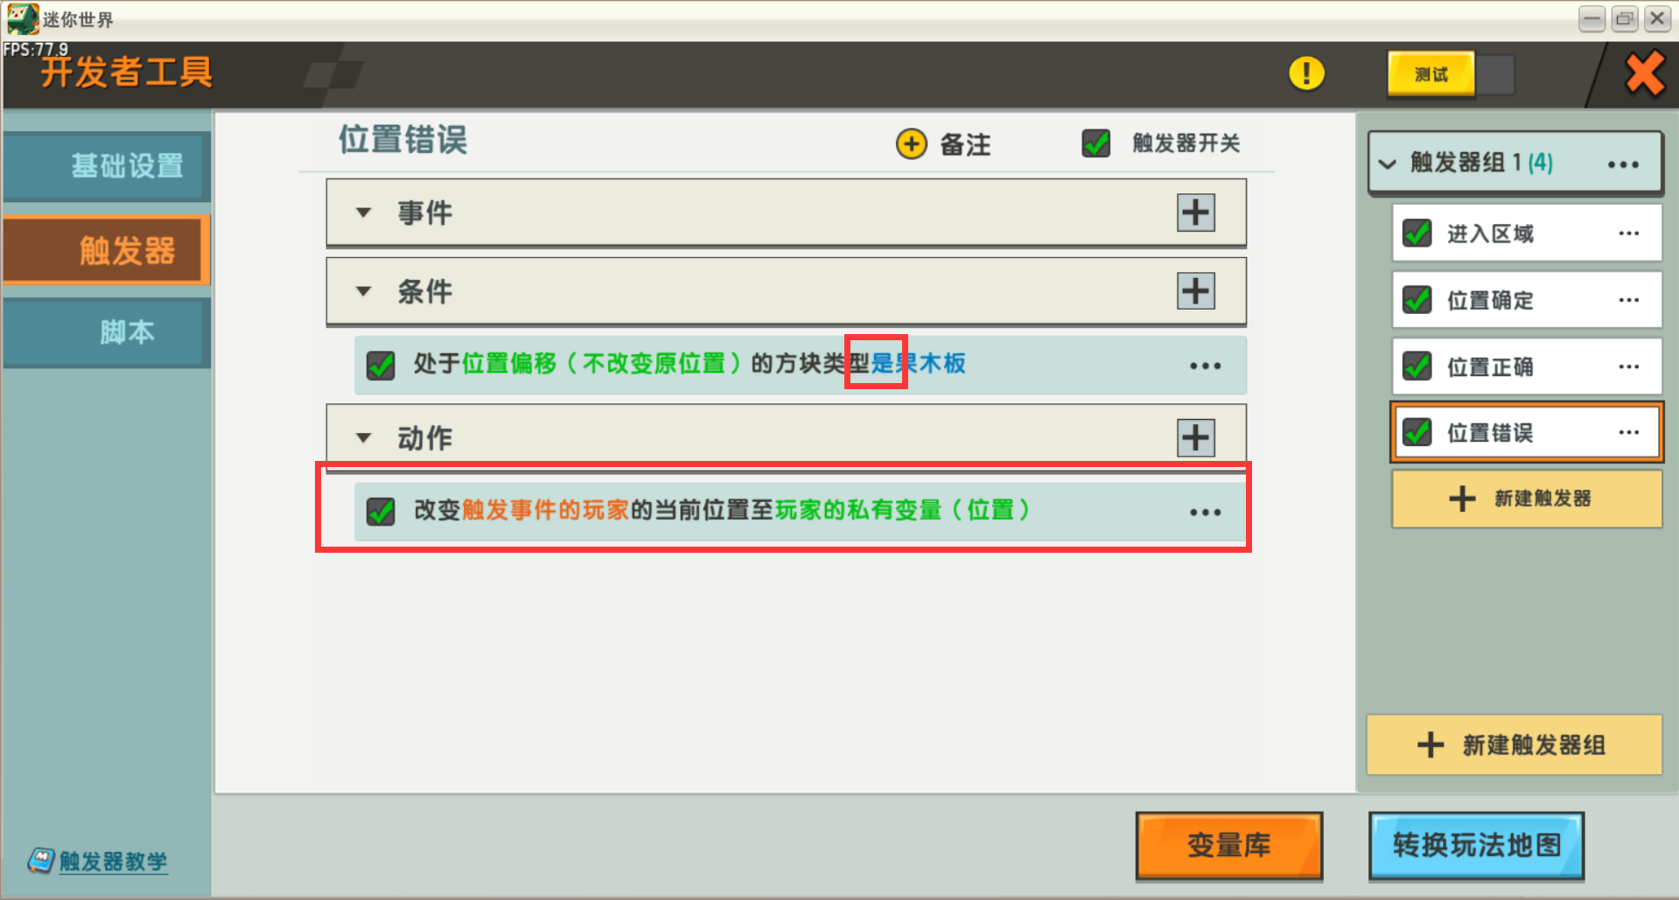Image resolution: width=1679 pixels, height=900 pixels.
Task: Click the yellow exclamation warning icon
Action: coord(1306,73)
